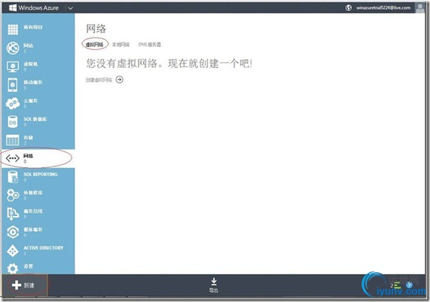Select the 服务总线 service bus icon
The height and width of the screenshot is (302, 430).
pos(13,213)
